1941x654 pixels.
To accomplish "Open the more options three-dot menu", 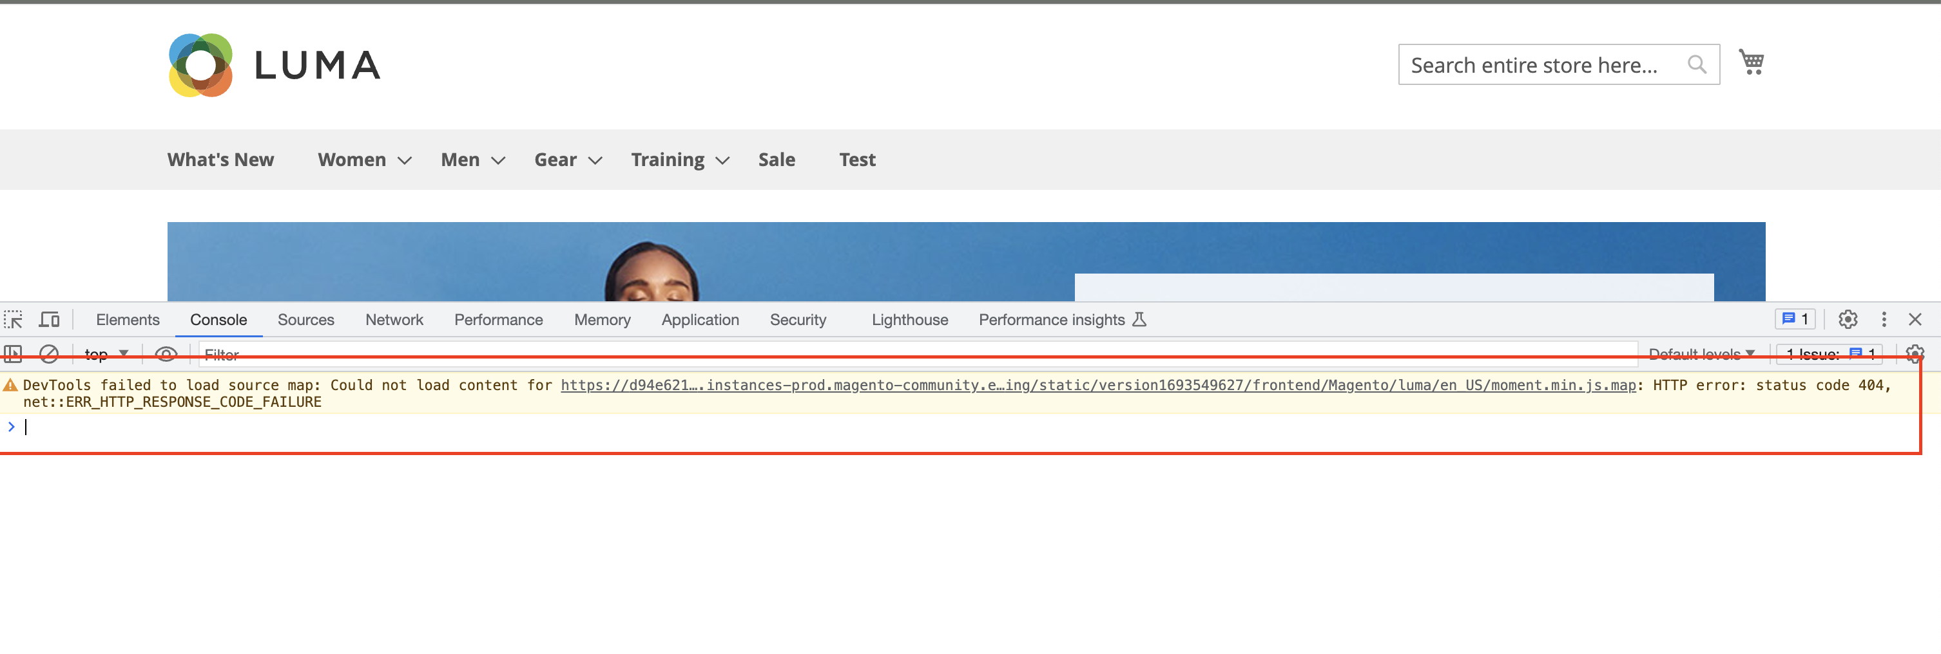I will tap(1883, 319).
